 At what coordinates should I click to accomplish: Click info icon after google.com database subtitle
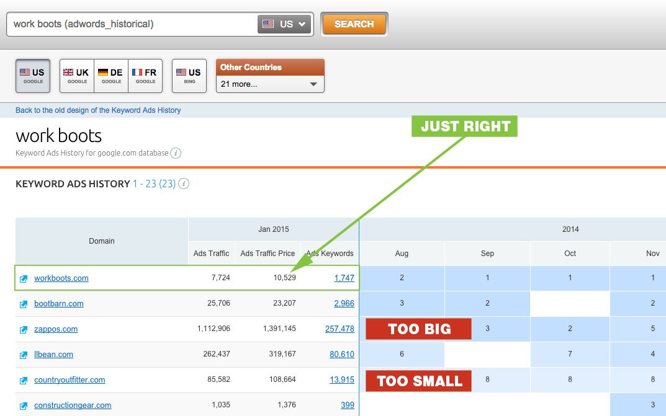coord(176,153)
